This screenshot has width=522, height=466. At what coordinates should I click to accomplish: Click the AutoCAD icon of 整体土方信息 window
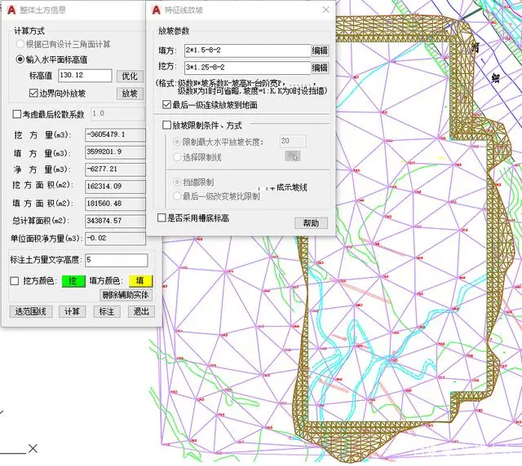click(11, 10)
